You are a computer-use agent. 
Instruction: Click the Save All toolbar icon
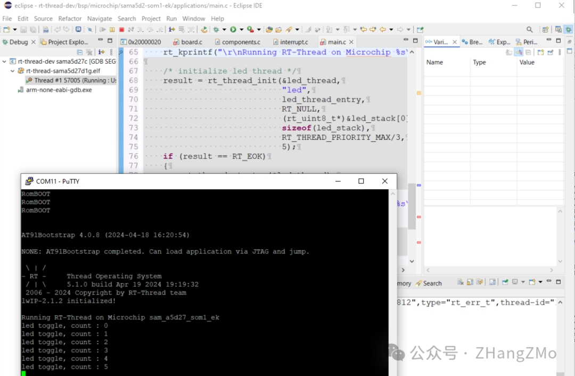coord(33,30)
